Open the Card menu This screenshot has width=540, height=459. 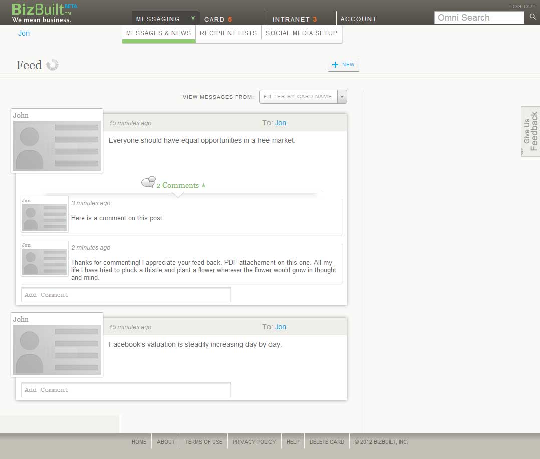(218, 20)
